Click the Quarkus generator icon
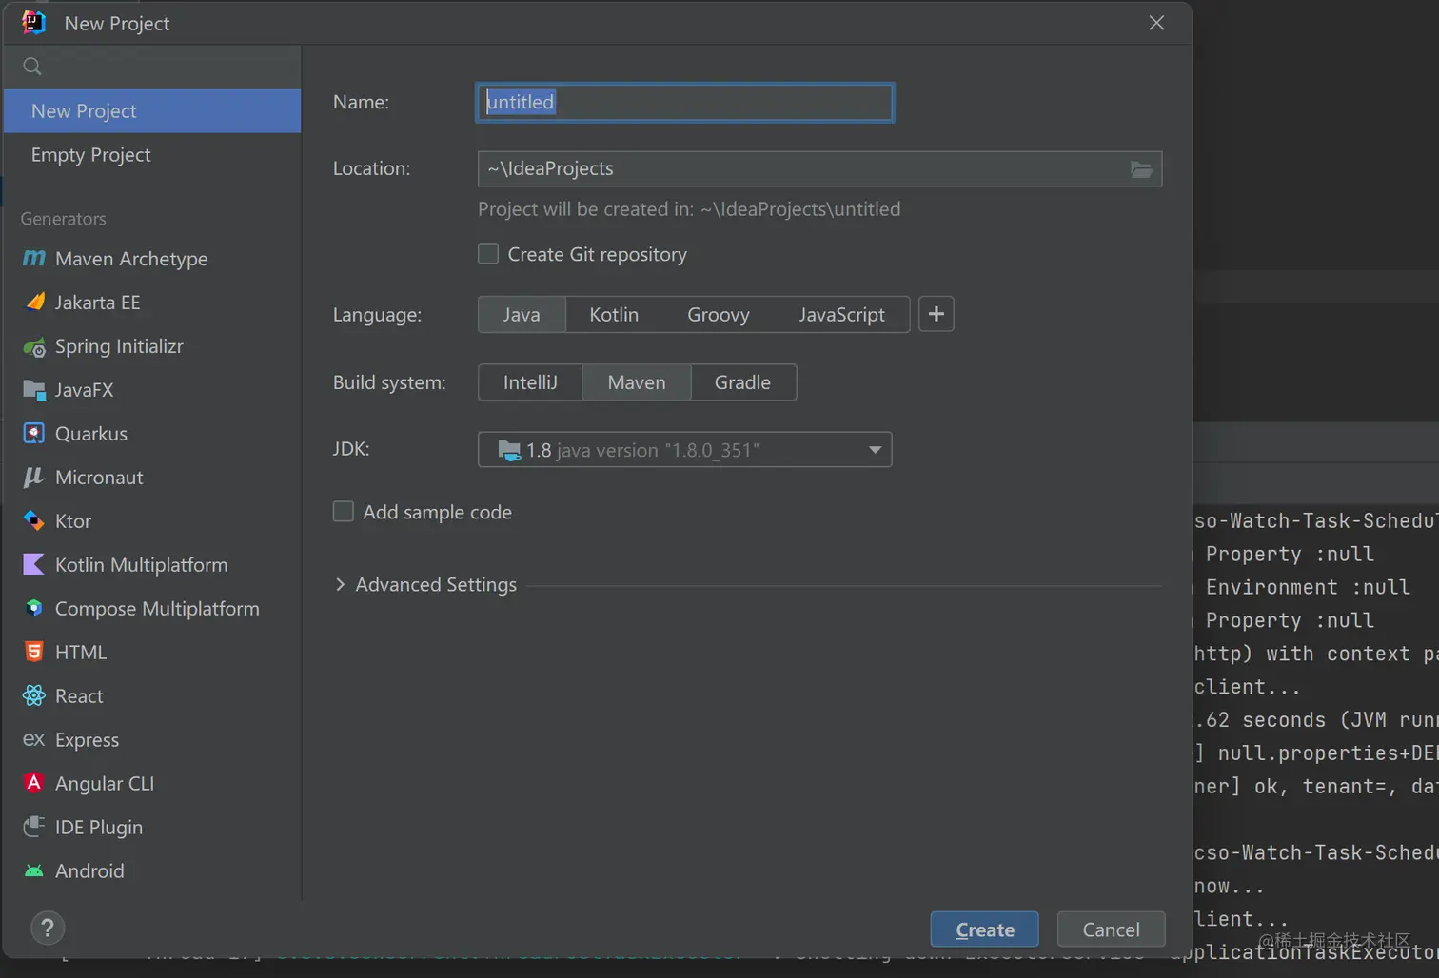 pos(34,434)
